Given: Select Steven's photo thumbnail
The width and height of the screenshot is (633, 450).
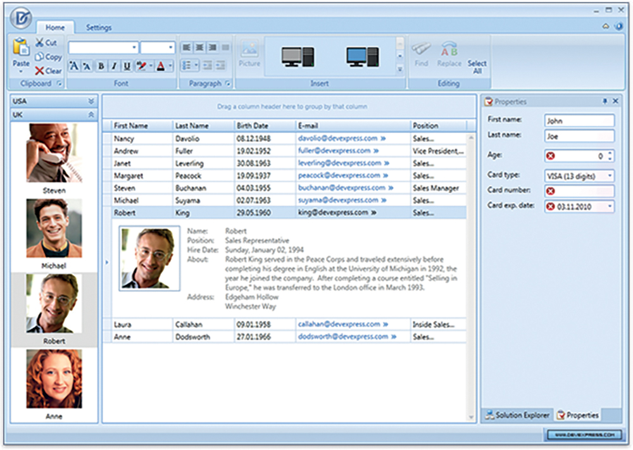Looking at the screenshot, I should pyautogui.click(x=54, y=153).
